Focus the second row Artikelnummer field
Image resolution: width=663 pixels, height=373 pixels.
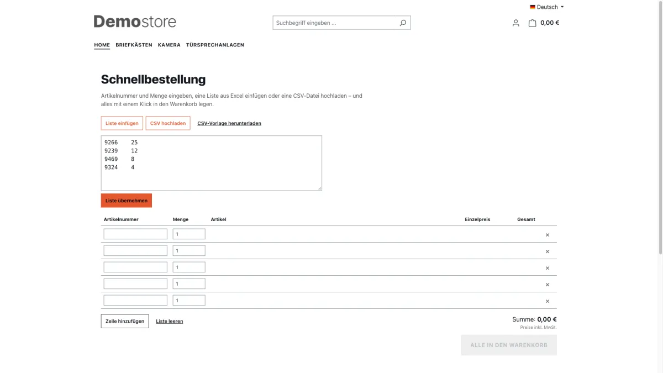click(135, 251)
